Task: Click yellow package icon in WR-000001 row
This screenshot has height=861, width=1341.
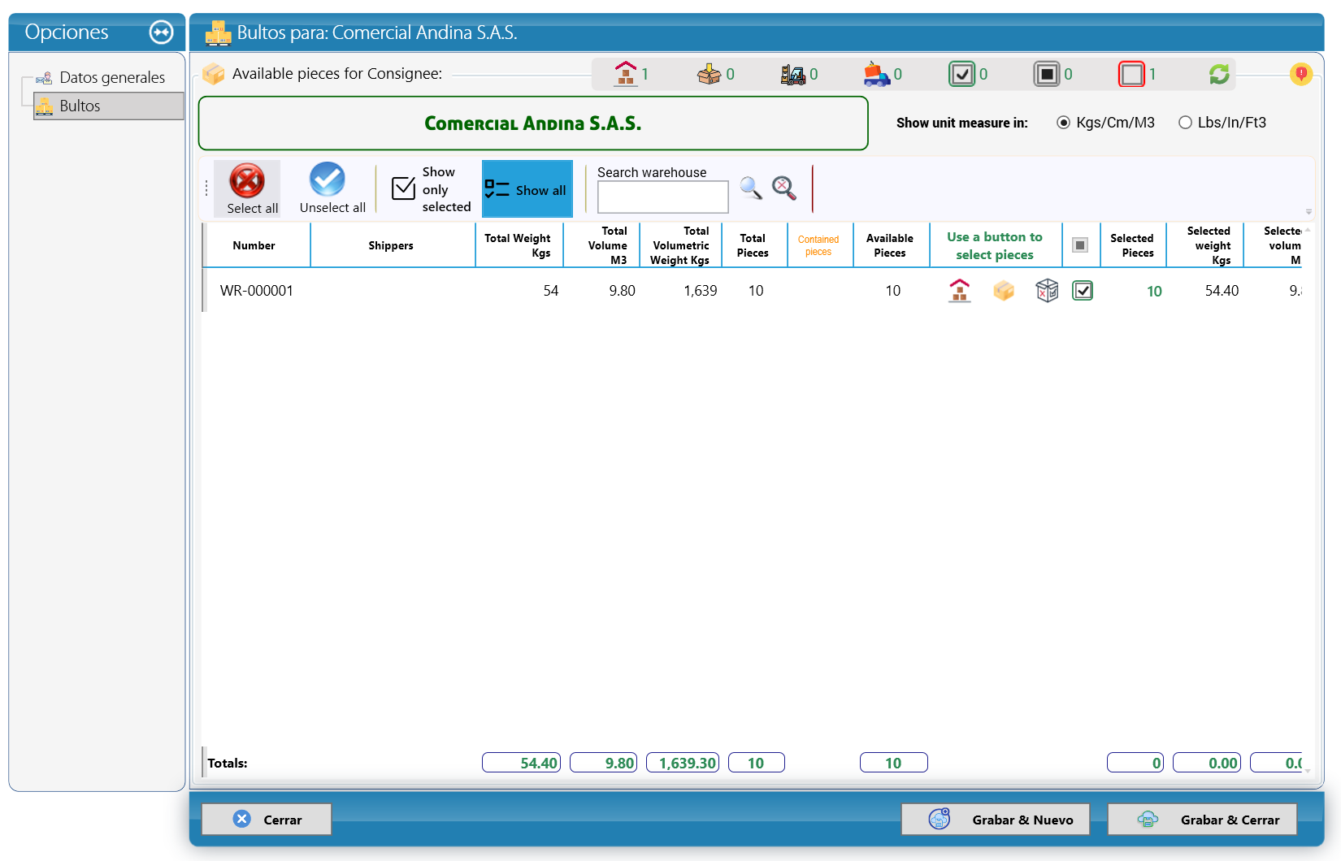Action: tap(1004, 291)
